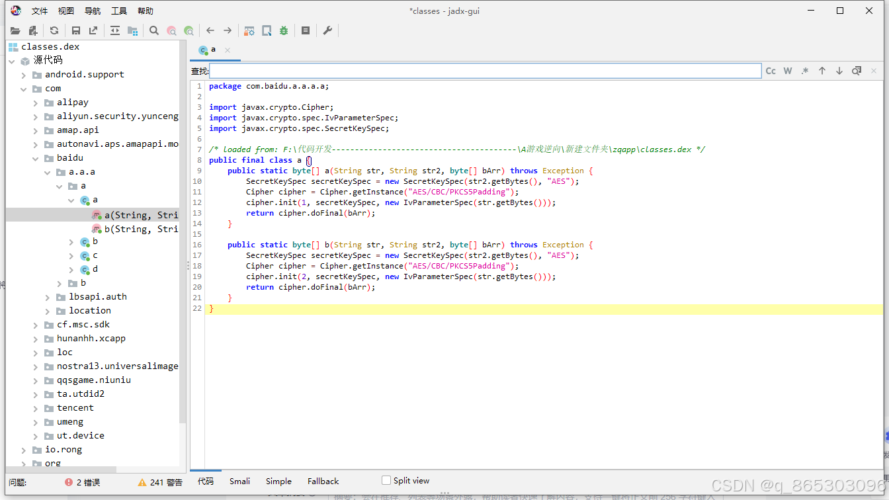This screenshot has width=889, height=500.
Task: Toggle the W whole word option
Action: click(788, 71)
